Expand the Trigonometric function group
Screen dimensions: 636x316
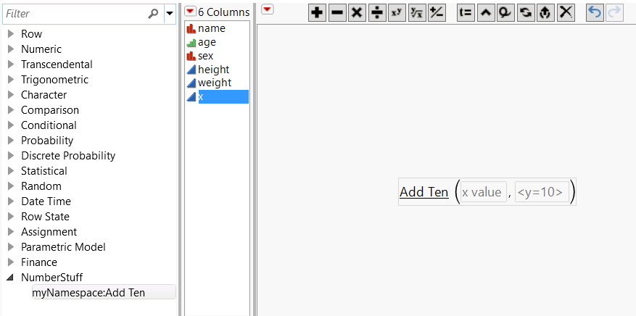(x=11, y=80)
